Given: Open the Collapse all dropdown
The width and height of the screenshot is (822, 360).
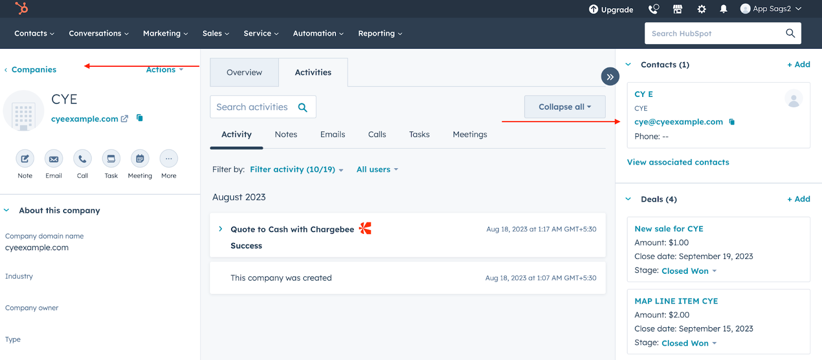Looking at the screenshot, I should 564,107.
